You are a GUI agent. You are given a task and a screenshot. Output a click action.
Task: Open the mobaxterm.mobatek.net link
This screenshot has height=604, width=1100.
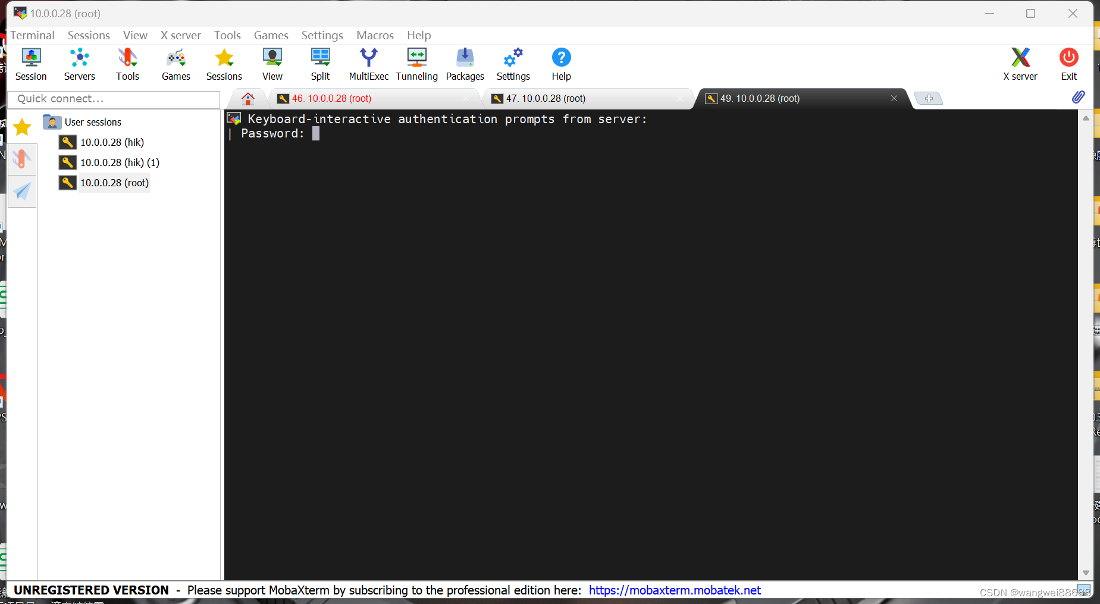click(675, 590)
